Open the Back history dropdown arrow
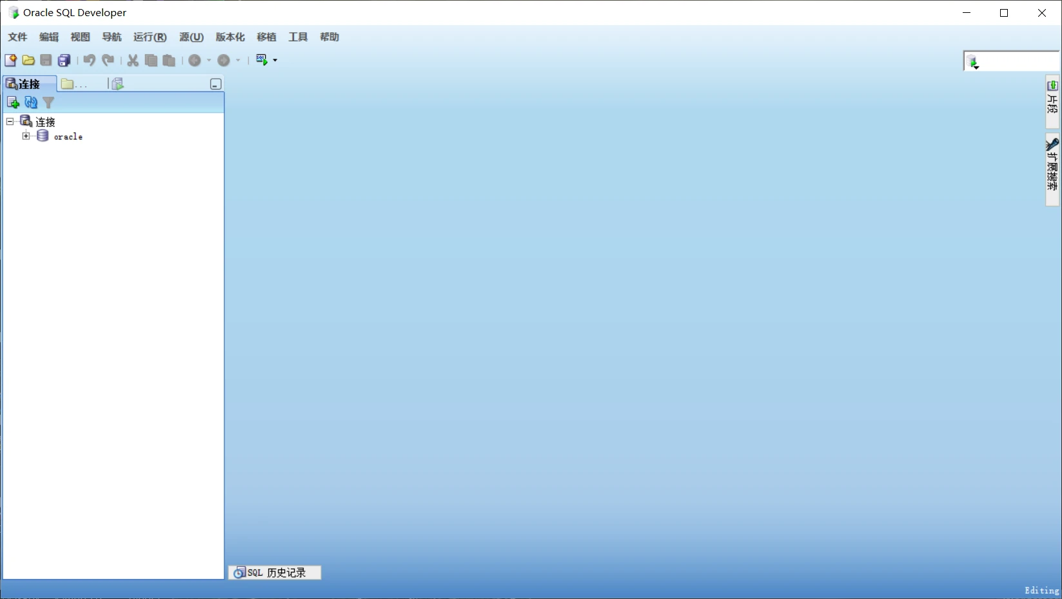The height and width of the screenshot is (599, 1062). tap(209, 60)
